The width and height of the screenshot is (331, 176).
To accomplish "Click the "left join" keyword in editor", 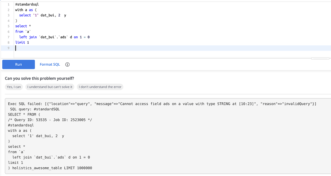I will 28,37.
